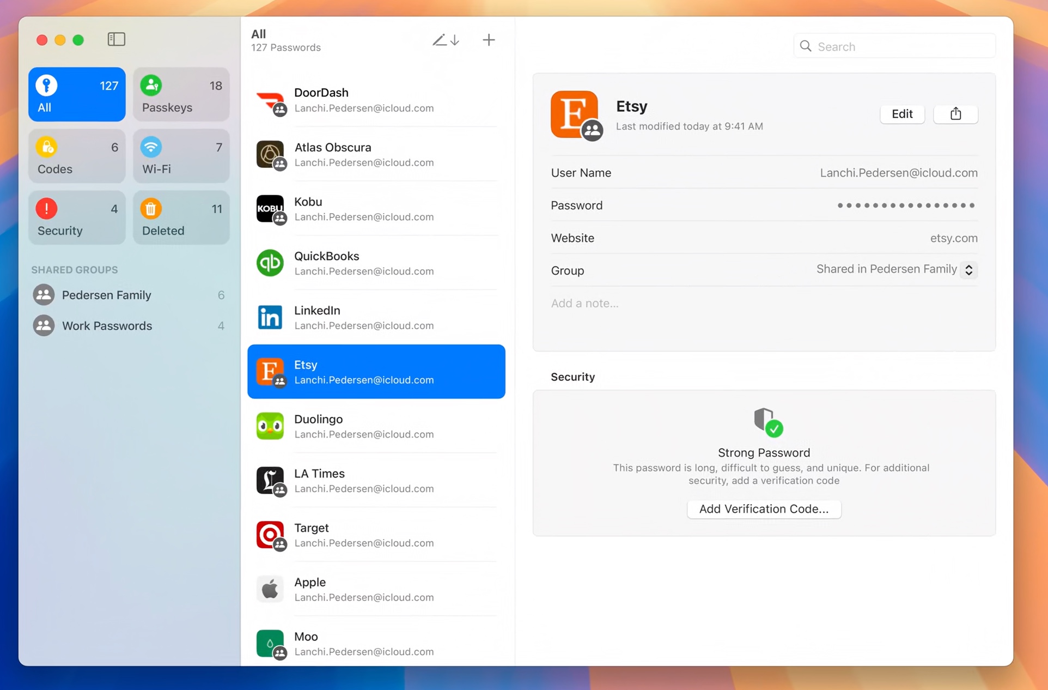The image size is (1048, 690).
Task: Open the Security category
Action: pos(77,217)
